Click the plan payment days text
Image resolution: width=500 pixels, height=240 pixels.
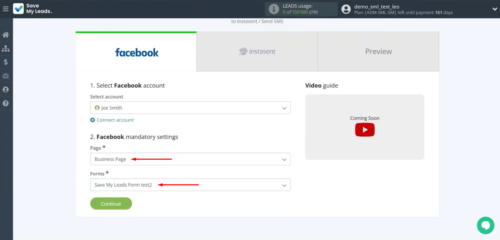click(403, 12)
